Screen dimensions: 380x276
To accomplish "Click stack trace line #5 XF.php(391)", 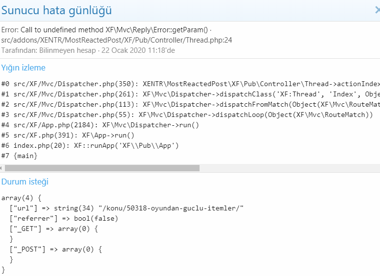I will tap(68, 135).
